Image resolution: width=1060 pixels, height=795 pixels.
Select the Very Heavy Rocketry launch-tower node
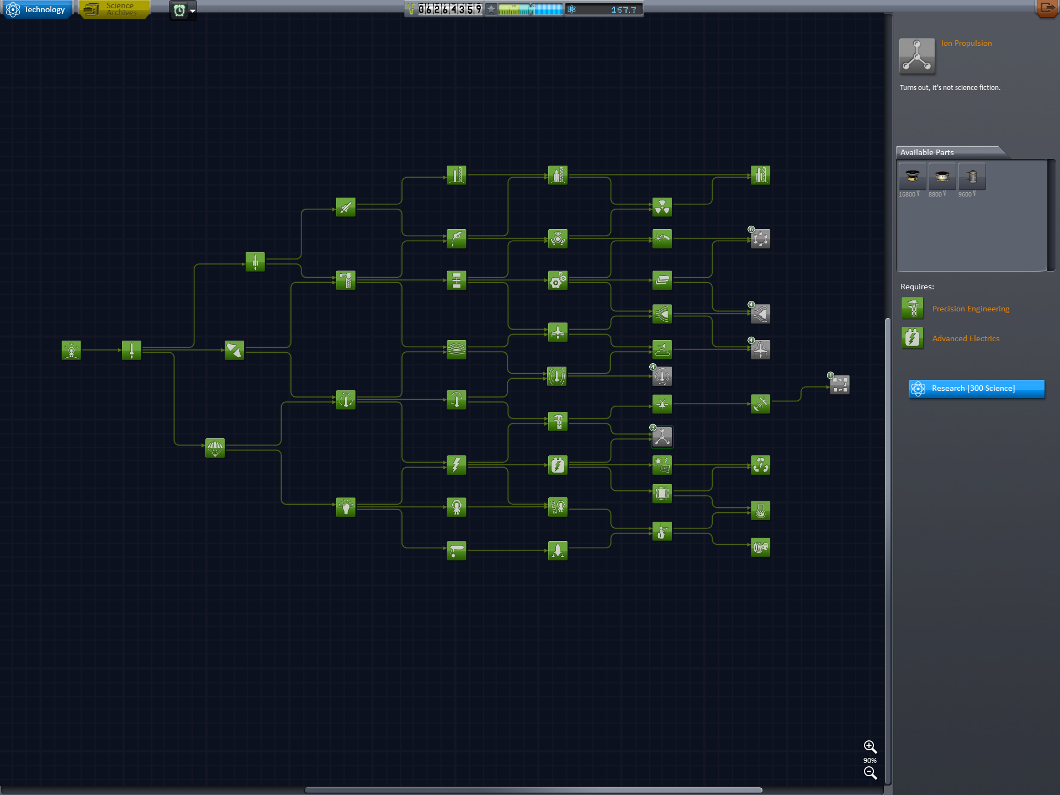[x=760, y=175]
